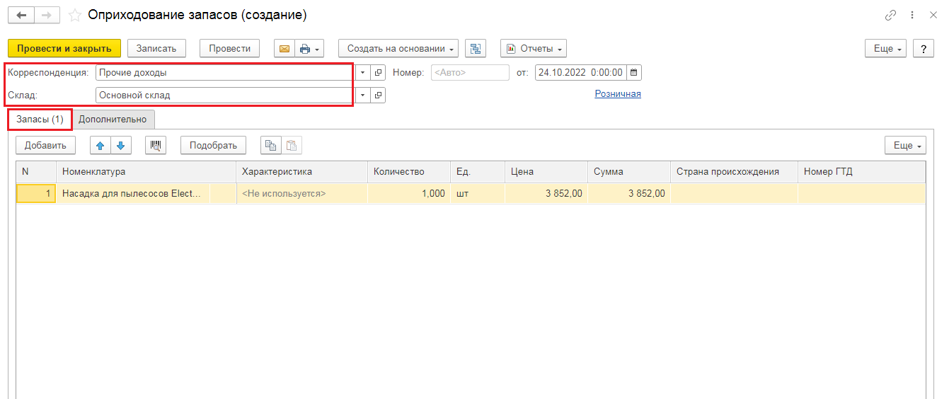Viewport: 937px width, 399px height.
Task: Copy rows with the copy icon
Action: [x=270, y=145]
